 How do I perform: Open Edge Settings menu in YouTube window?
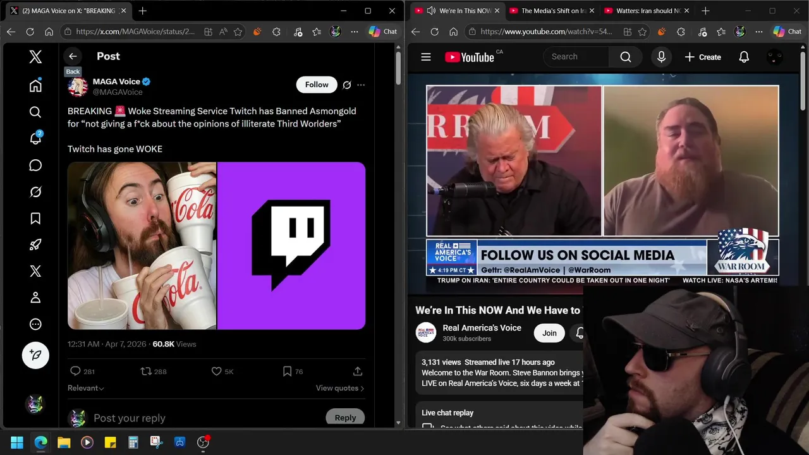[759, 32]
